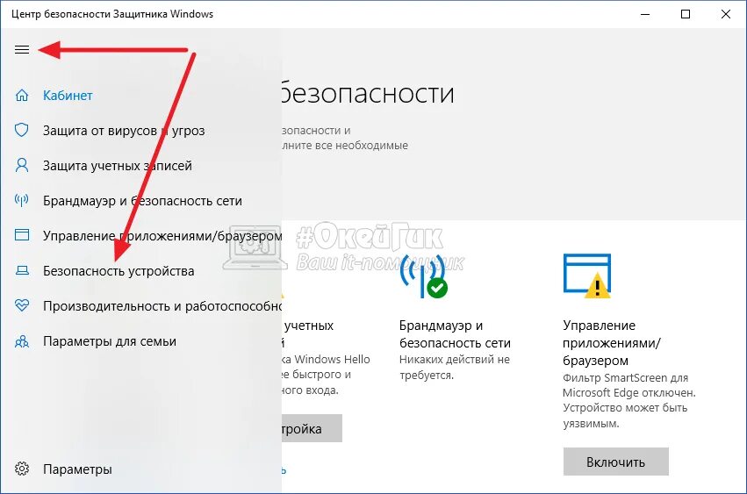Close the Defender Security Center window
Screen dimensions: 747x494
pos(726,14)
